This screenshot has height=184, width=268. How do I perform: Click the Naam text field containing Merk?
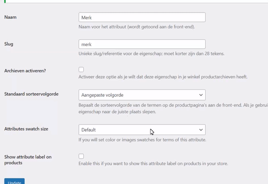[142, 17]
